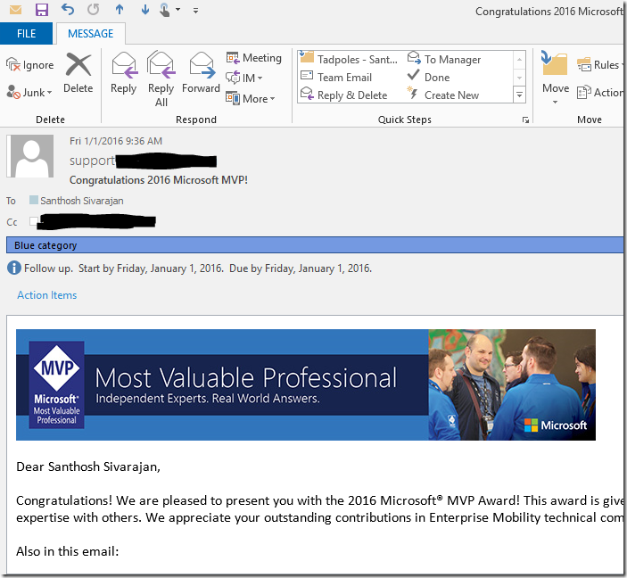This screenshot has width=627, height=578.
Task: Click the Microsoft logo in banner photo
Action: [556, 425]
